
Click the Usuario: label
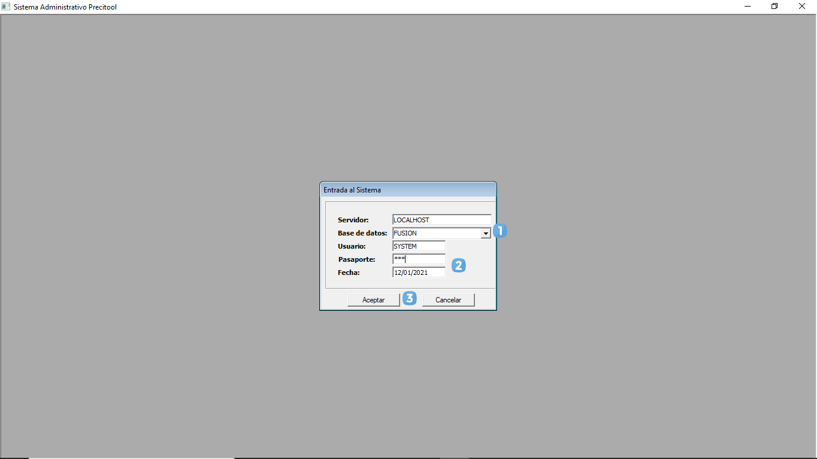tap(352, 246)
